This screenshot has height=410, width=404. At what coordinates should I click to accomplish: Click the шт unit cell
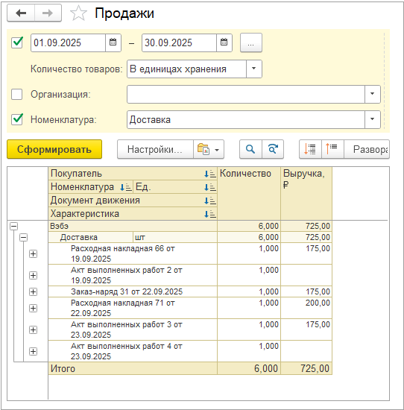[x=175, y=237]
